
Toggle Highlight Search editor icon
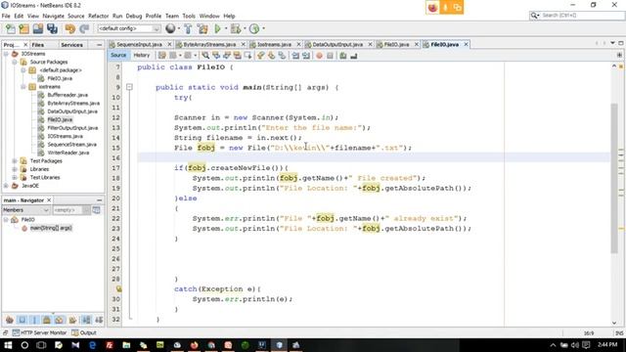tap(237, 56)
